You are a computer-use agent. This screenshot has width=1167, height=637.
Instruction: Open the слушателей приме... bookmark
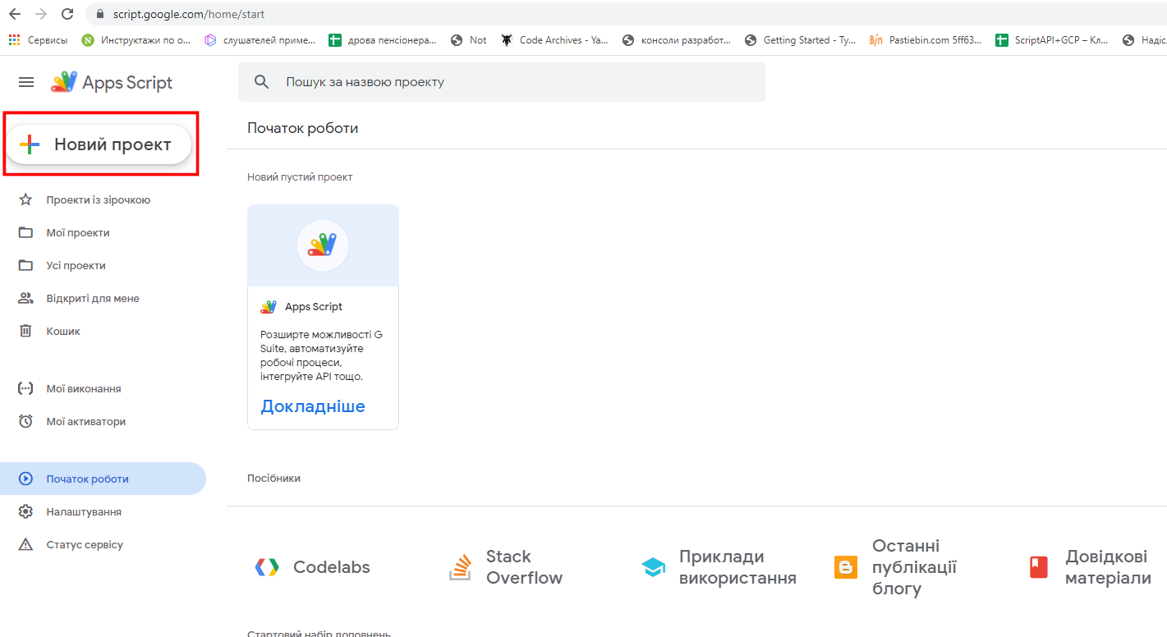pyautogui.click(x=260, y=40)
